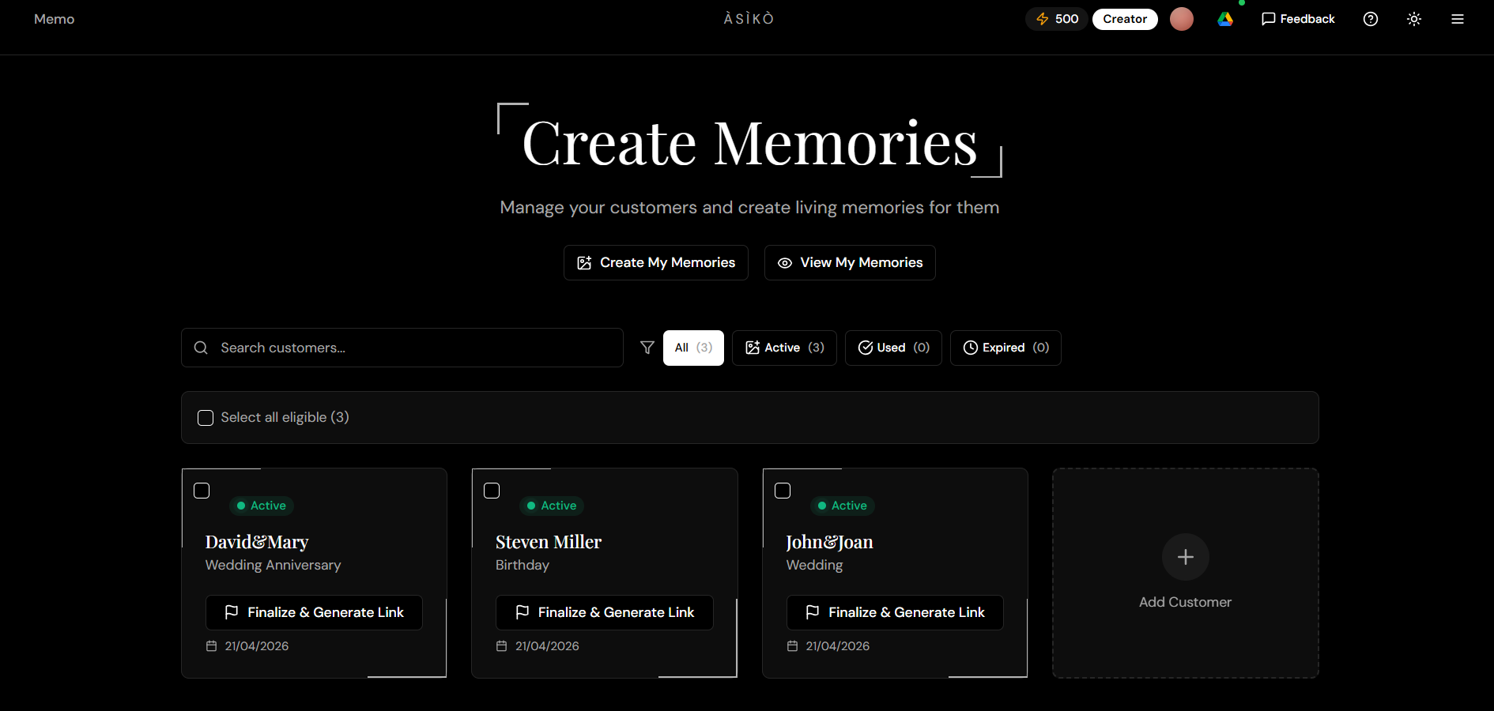The width and height of the screenshot is (1494, 711).
Task: Select the John&Joan customer checkbox
Action: pyautogui.click(x=783, y=491)
